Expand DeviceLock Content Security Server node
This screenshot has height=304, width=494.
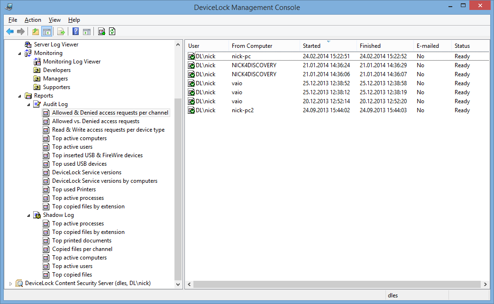pyautogui.click(x=10, y=284)
